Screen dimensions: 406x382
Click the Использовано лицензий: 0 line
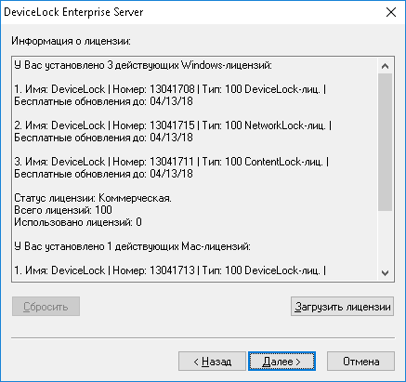78,222
